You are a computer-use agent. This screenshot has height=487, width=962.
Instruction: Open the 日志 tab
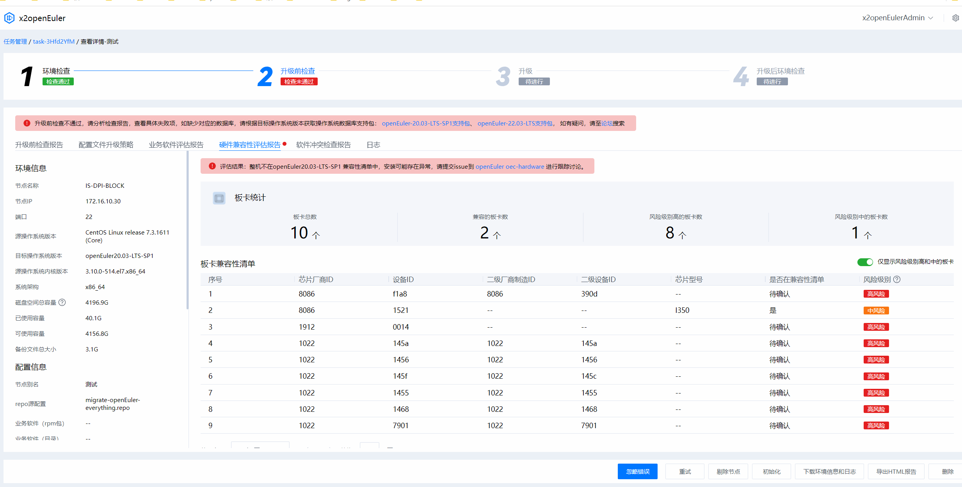pos(373,145)
